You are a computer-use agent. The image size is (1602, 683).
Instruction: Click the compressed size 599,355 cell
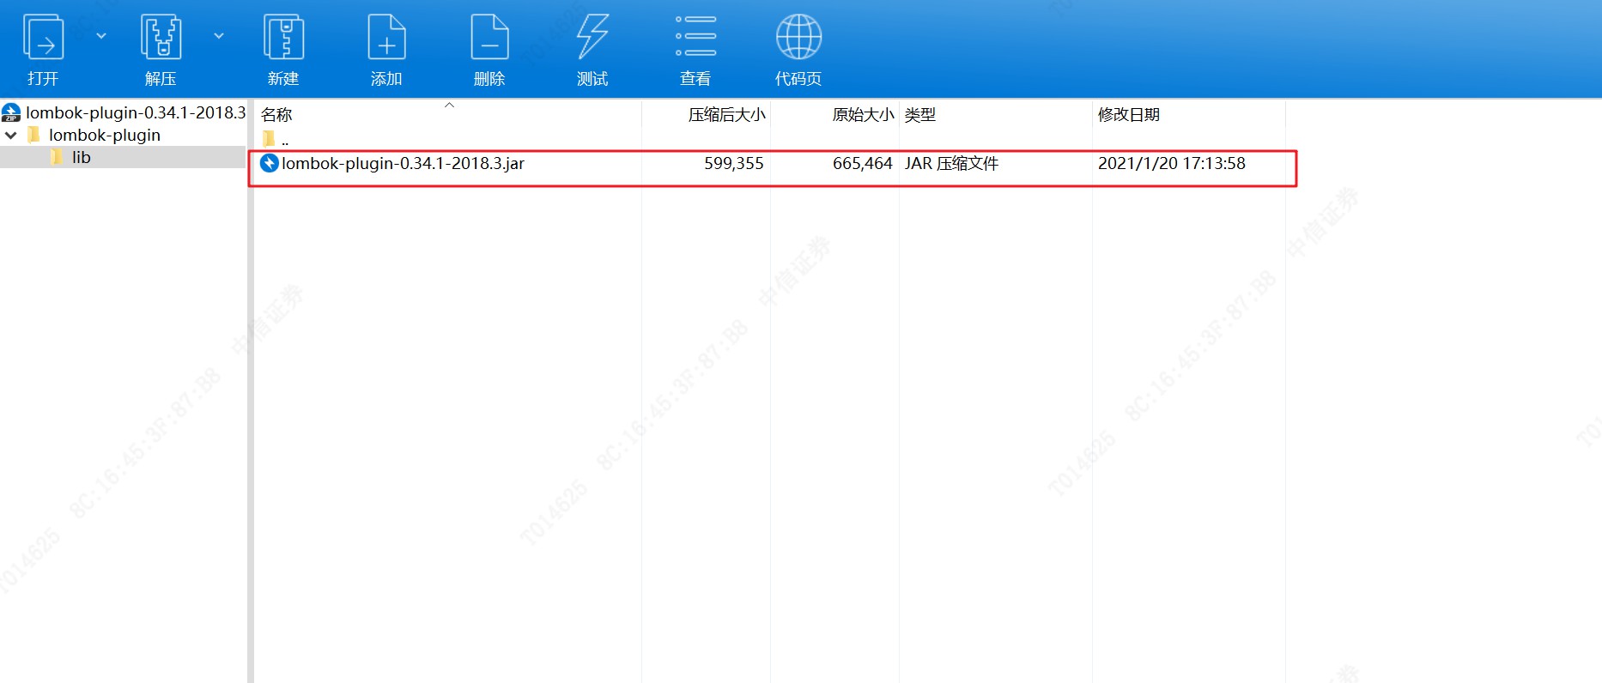733,163
